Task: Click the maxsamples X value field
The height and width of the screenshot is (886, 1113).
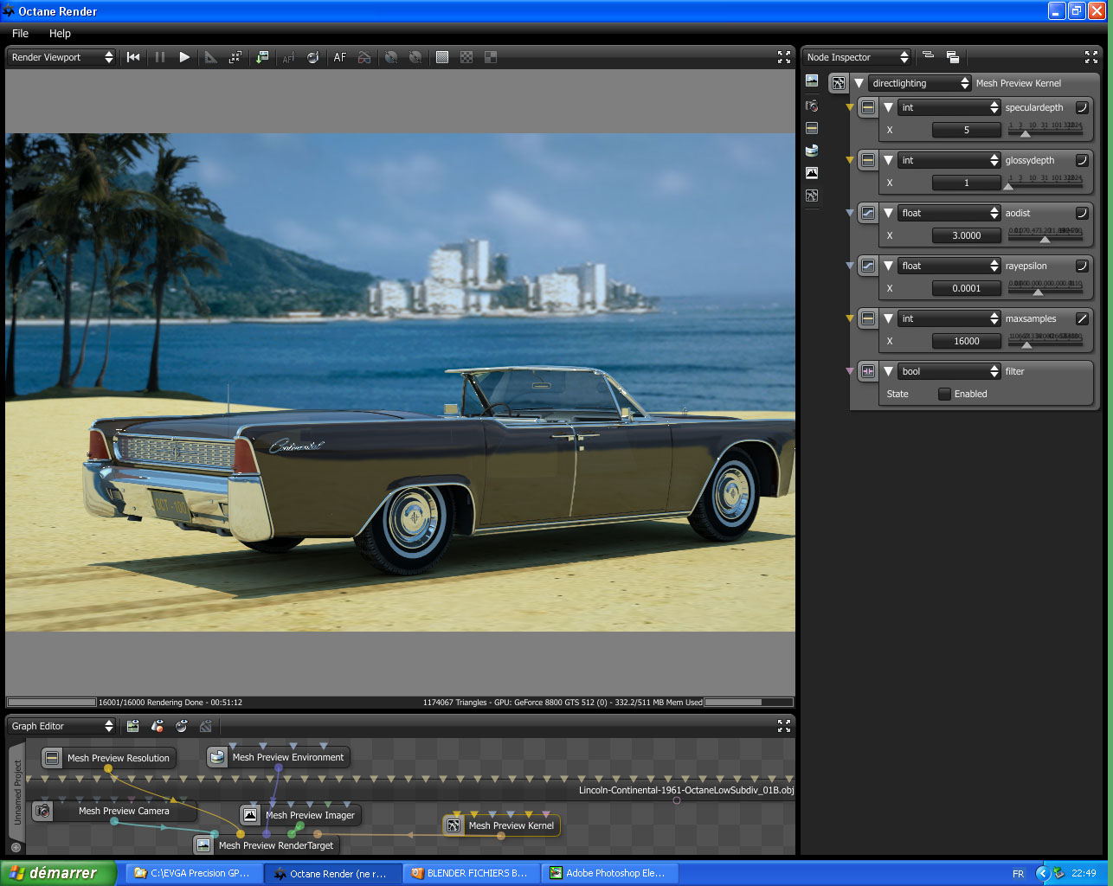Action: coord(967,341)
